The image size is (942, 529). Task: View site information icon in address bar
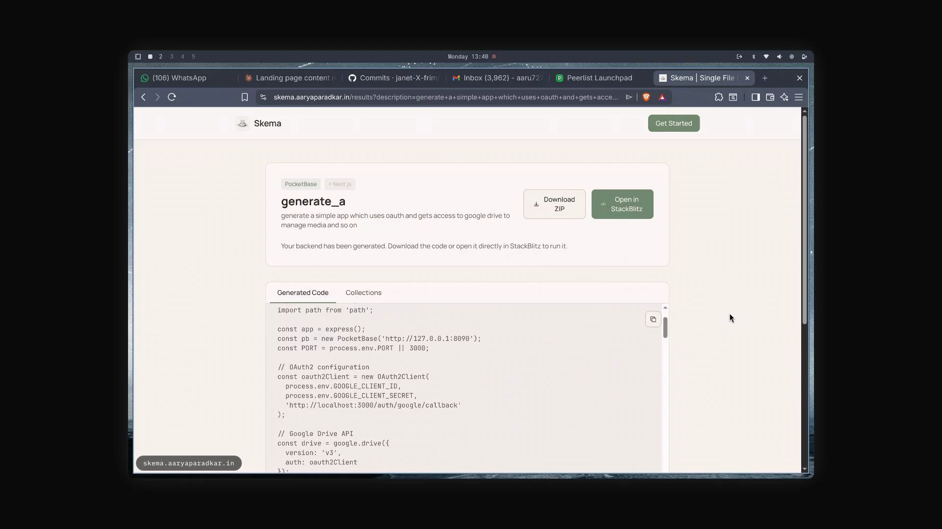[x=263, y=97]
